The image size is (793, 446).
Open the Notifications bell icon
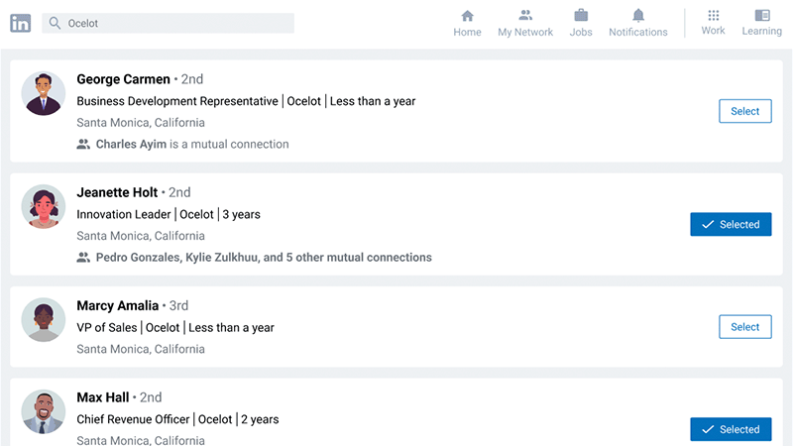pos(638,15)
